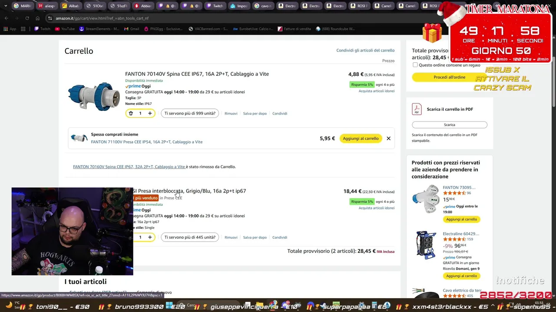Open the browser home page
This screenshot has width=556, height=312.
point(37,18)
